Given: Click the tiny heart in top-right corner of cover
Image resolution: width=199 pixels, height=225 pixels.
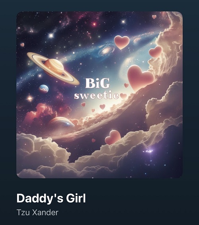Looking at the screenshot, I should 154,17.
